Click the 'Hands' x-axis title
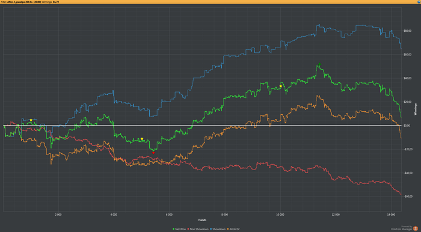The height and width of the screenshot is (232, 421). 202,220
